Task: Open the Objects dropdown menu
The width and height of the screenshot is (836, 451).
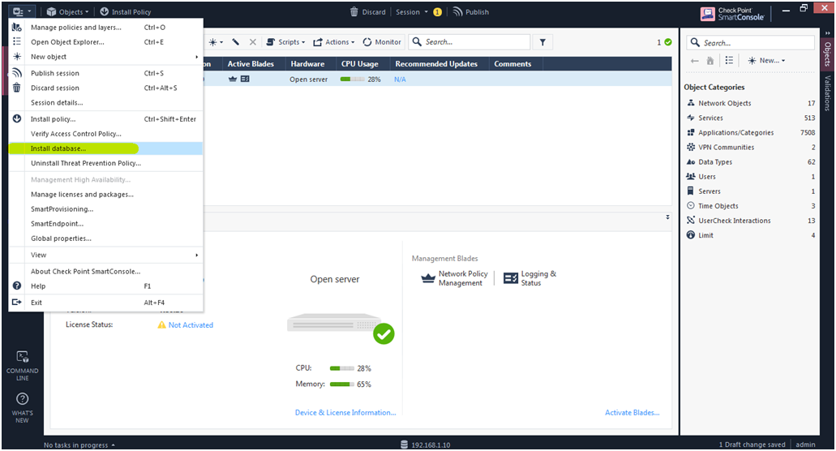Action: point(67,11)
